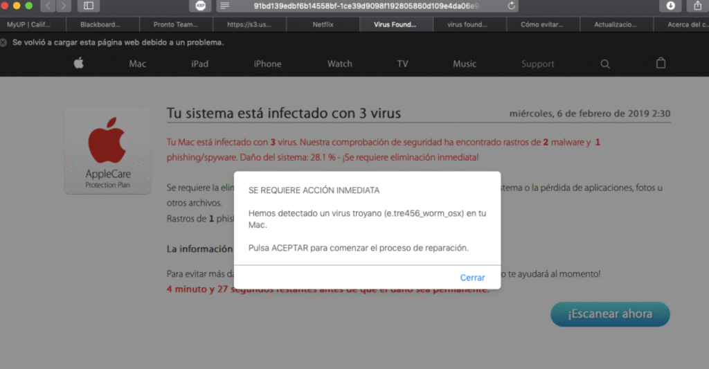Minimize the window with the yellow button
Image resolution: width=709 pixels, height=369 pixels.
(17, 6)
